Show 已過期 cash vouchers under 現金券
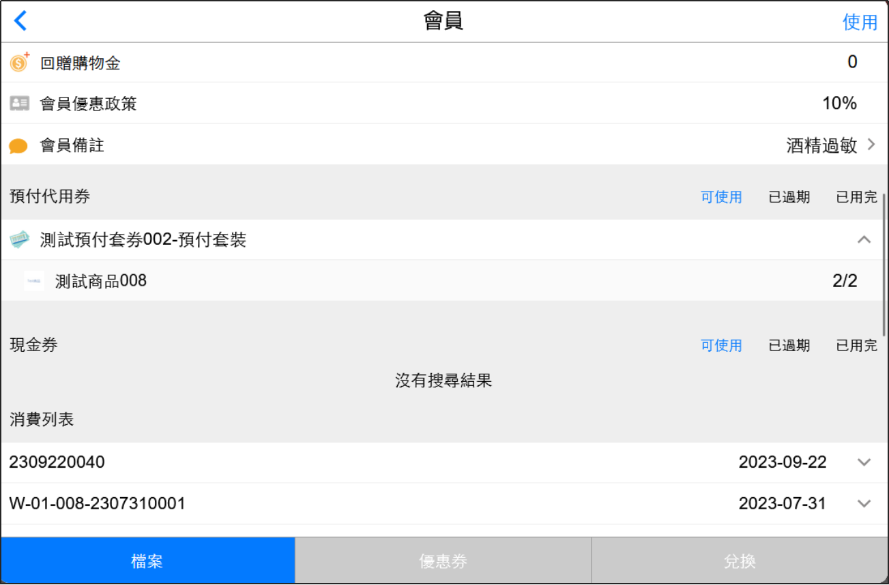889x585 pixels. click(x=789, y=346)
